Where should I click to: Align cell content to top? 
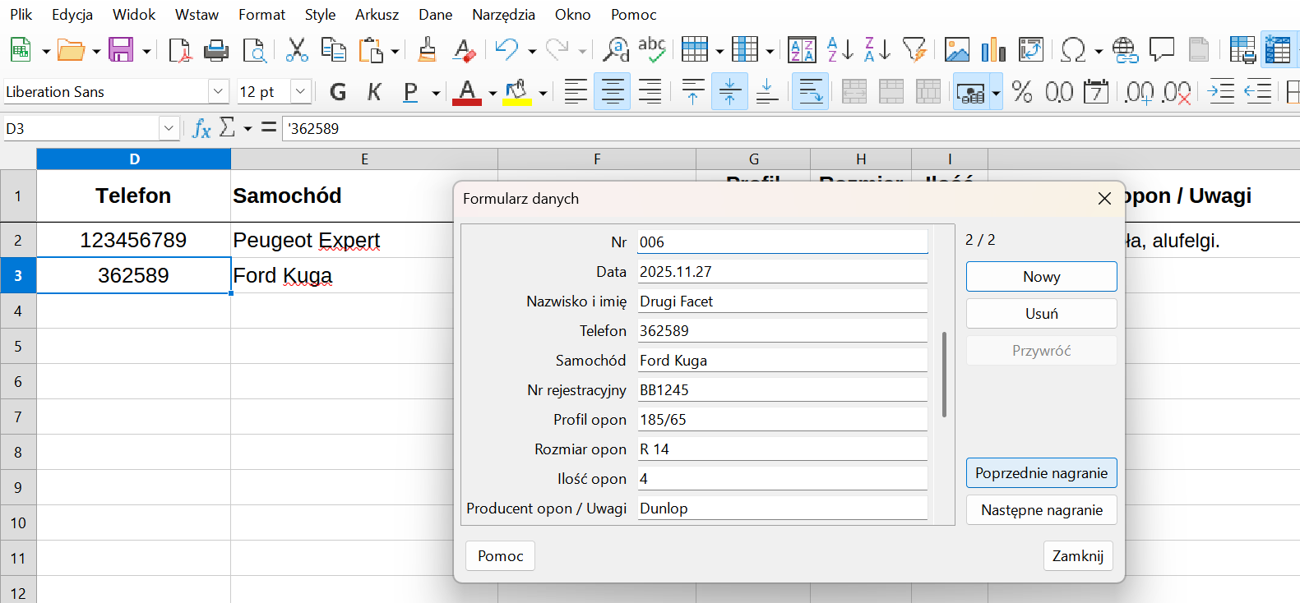point(692,92)
